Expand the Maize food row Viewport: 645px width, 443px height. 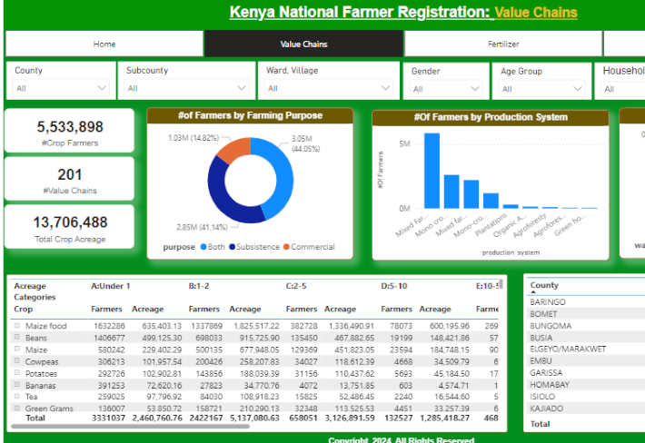click(x=17, y=326)
